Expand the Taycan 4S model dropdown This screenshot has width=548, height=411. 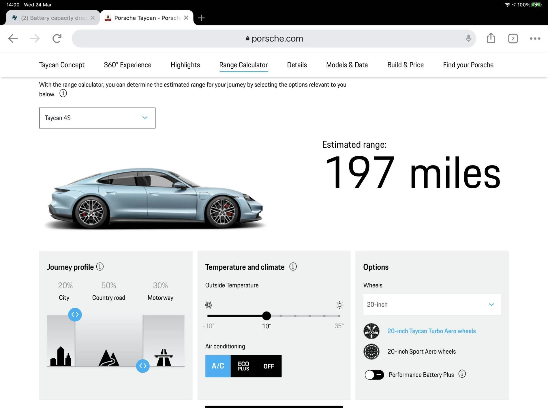tap(97, 118)
